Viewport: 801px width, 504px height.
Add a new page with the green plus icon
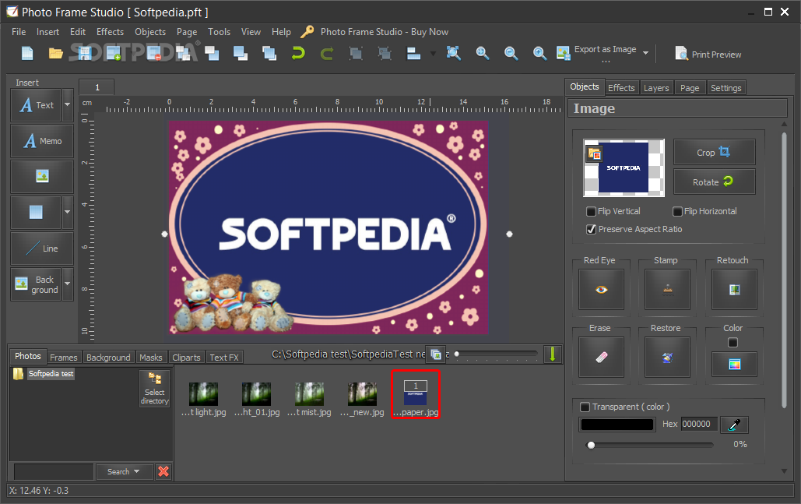[x=114, y=53]
